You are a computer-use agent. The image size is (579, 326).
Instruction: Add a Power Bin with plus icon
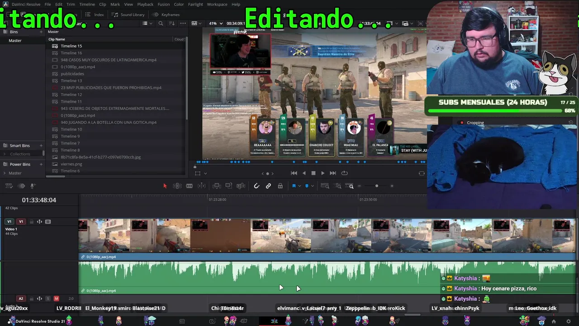pos(41,164)
